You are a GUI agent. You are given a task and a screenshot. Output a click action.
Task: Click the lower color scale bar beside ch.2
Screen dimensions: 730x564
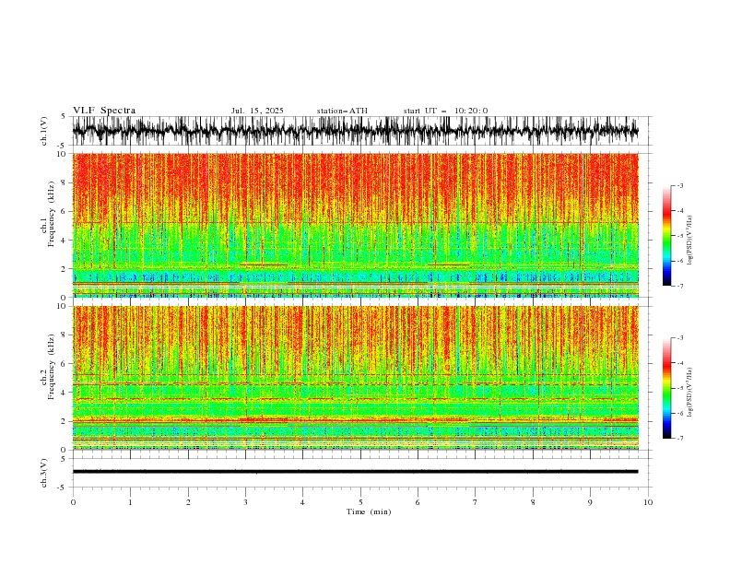666,388
